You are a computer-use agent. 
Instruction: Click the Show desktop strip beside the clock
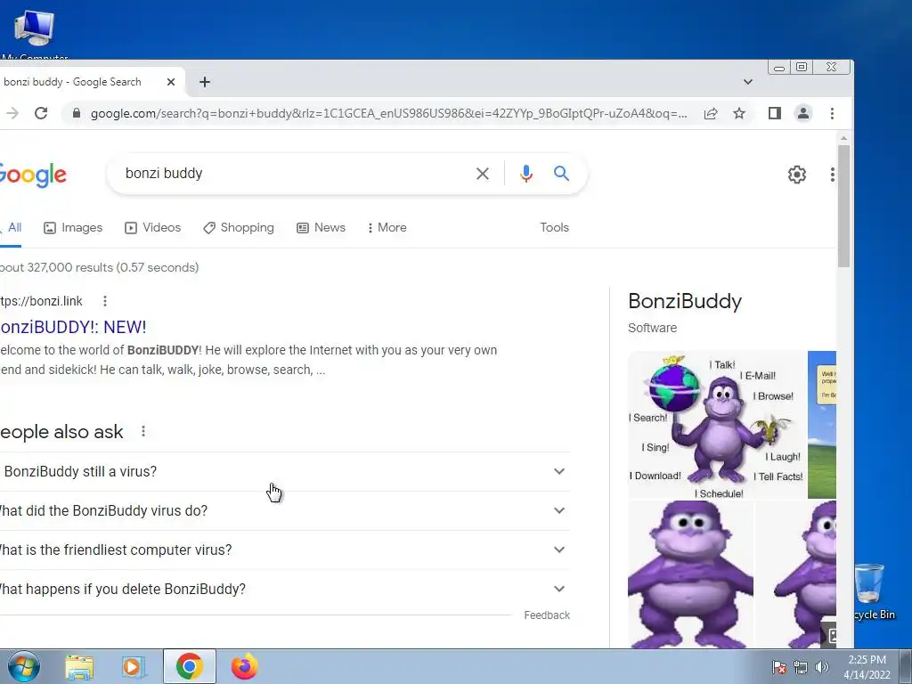(x=906, y=666)
